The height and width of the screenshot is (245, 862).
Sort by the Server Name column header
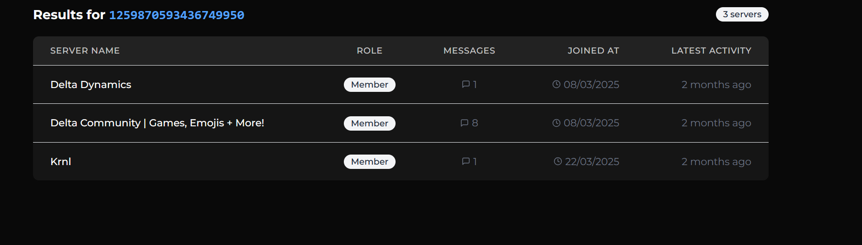[85, 51]
